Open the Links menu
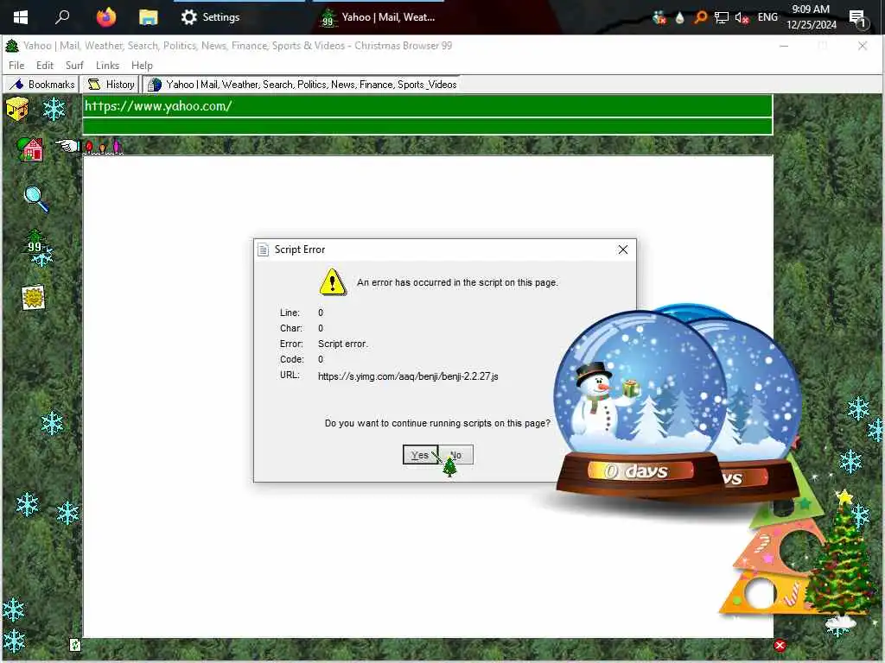The height and width of the screenshot is (663, 885). [x=107, y=66]
